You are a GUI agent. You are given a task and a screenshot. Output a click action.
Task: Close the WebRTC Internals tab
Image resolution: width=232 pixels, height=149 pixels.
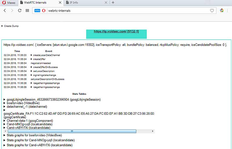tap(60, 3)
